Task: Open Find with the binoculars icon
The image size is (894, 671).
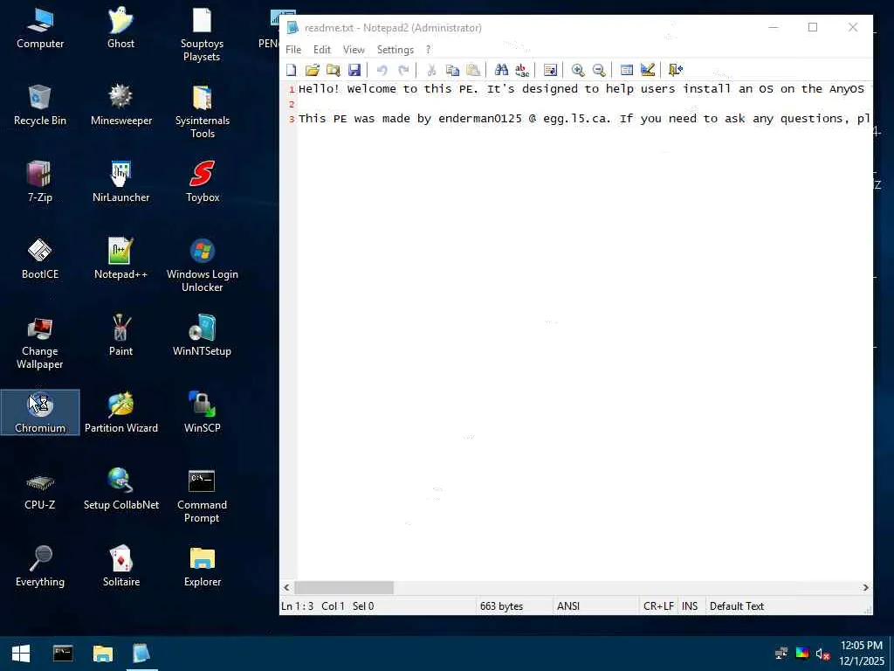Action: (x=501, y=70)
